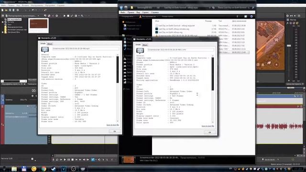The height and width of the screenshot is (172, 306).
Task: Search media with the magnifier icon
Action: coord(82,16)
